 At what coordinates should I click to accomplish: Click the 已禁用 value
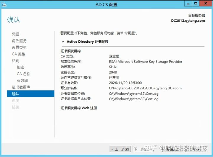pyautogui.click(x=114, y=78)
